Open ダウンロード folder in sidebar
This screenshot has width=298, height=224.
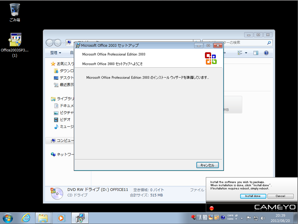[x=64, y=71]
